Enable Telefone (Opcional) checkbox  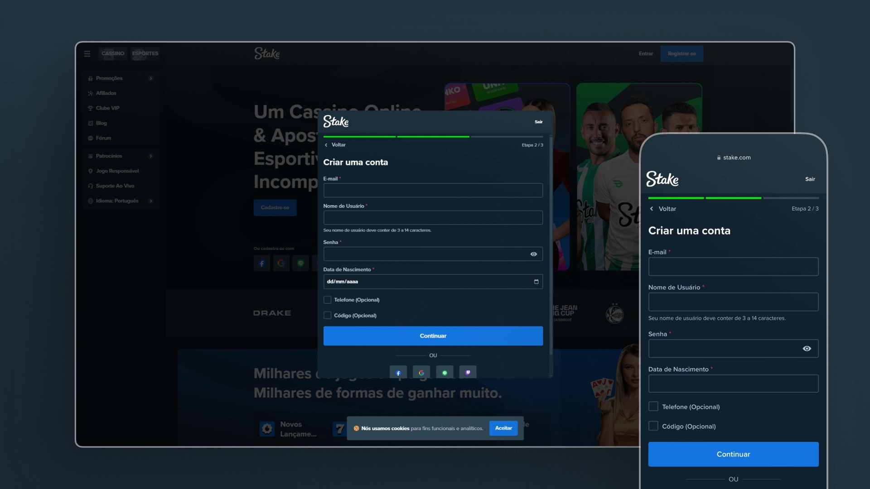(327, 299)
